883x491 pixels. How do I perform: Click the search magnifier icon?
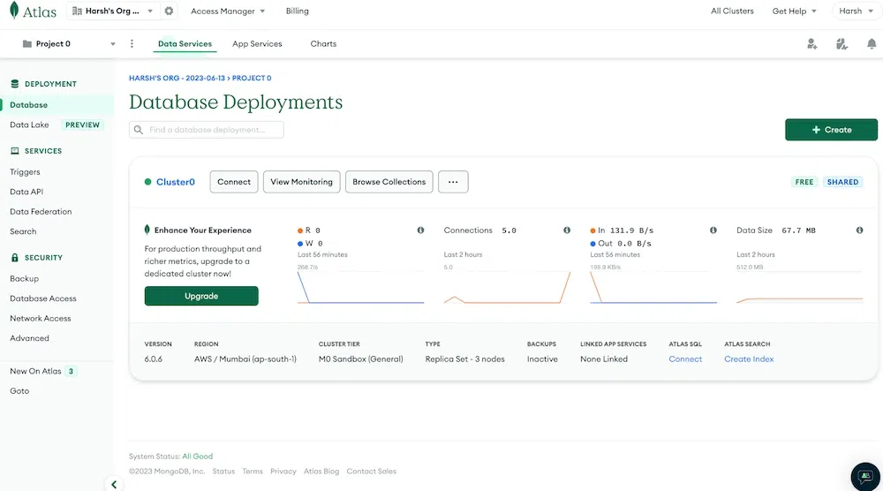pos(139,130)
